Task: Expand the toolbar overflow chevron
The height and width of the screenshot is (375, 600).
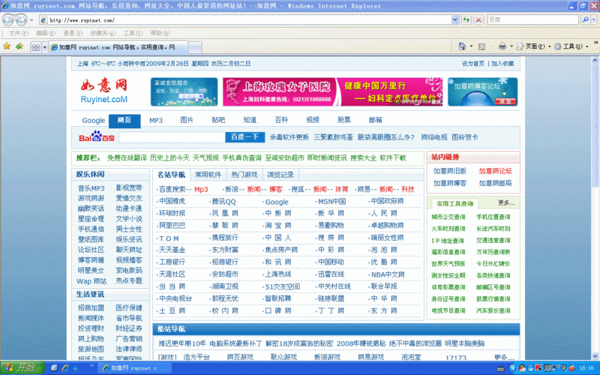Action: [x=595, y=43]
